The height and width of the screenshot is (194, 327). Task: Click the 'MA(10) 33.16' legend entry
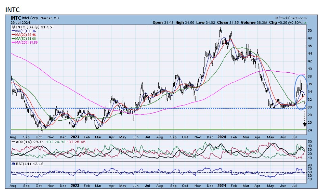(25, 31)
